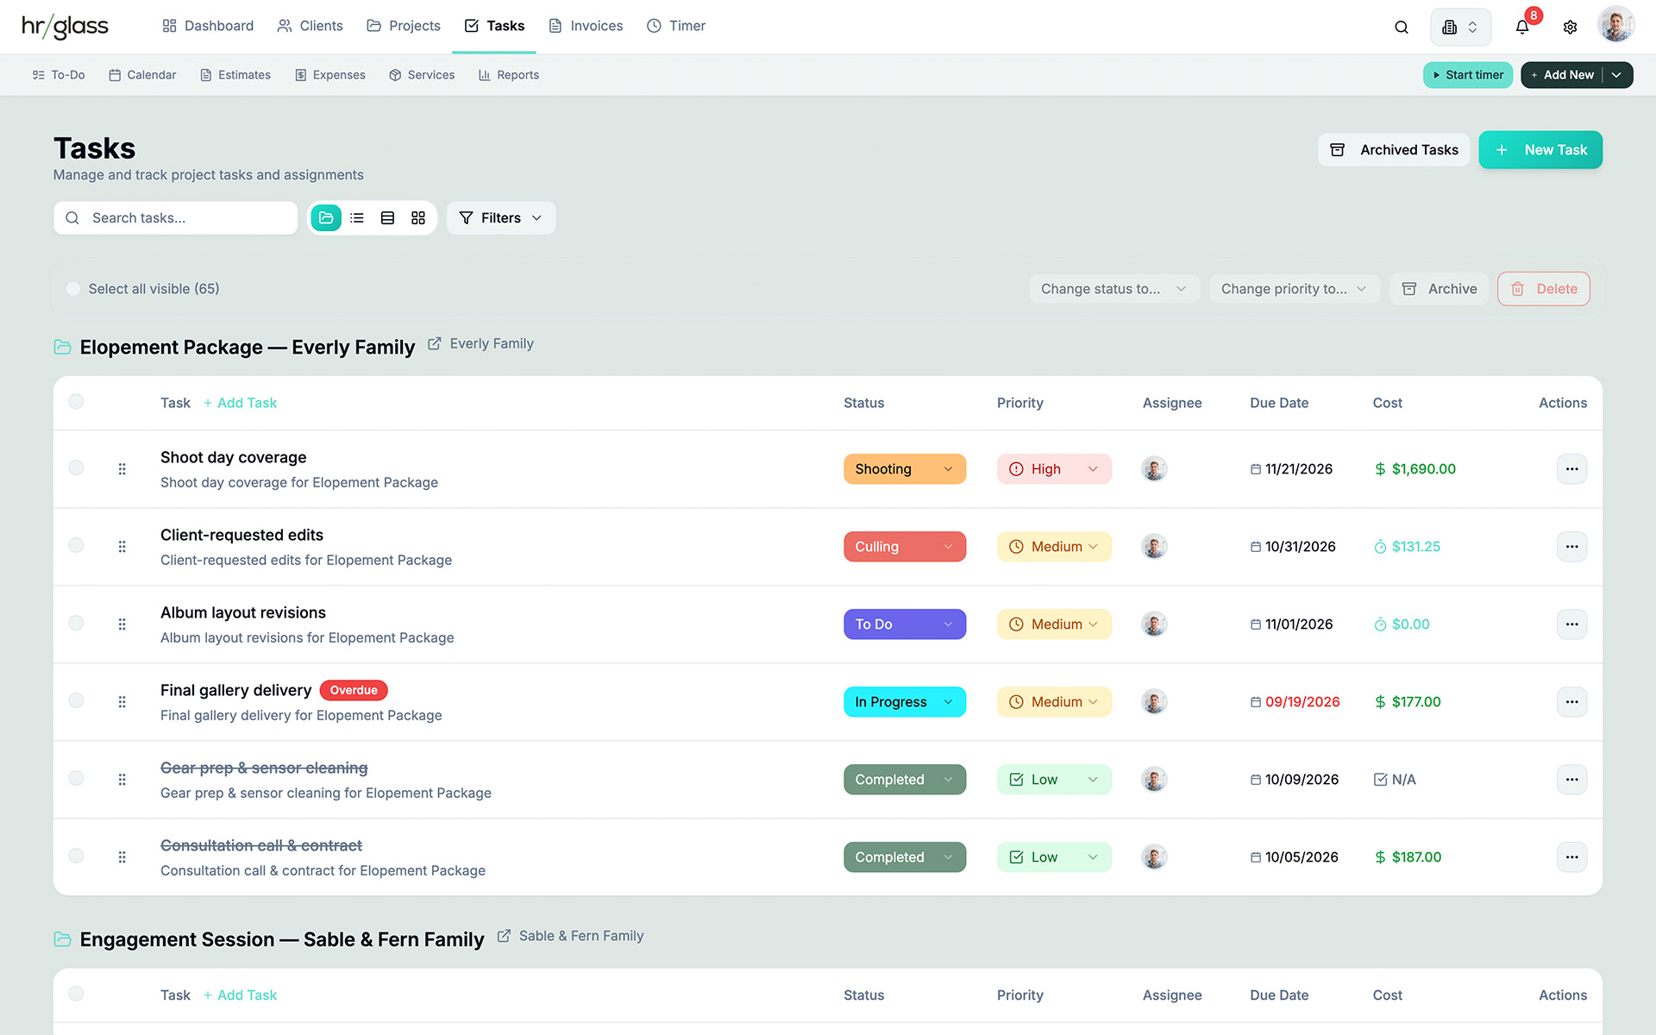The width and height of the screenshot is (1656, 1035).
Task: Open settings gear icon
Action: point(1571,27)
